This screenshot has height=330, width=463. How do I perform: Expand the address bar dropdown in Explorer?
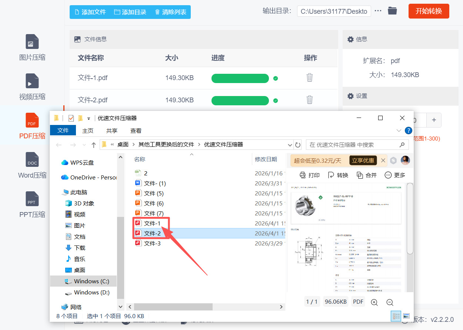coord(290,145)
